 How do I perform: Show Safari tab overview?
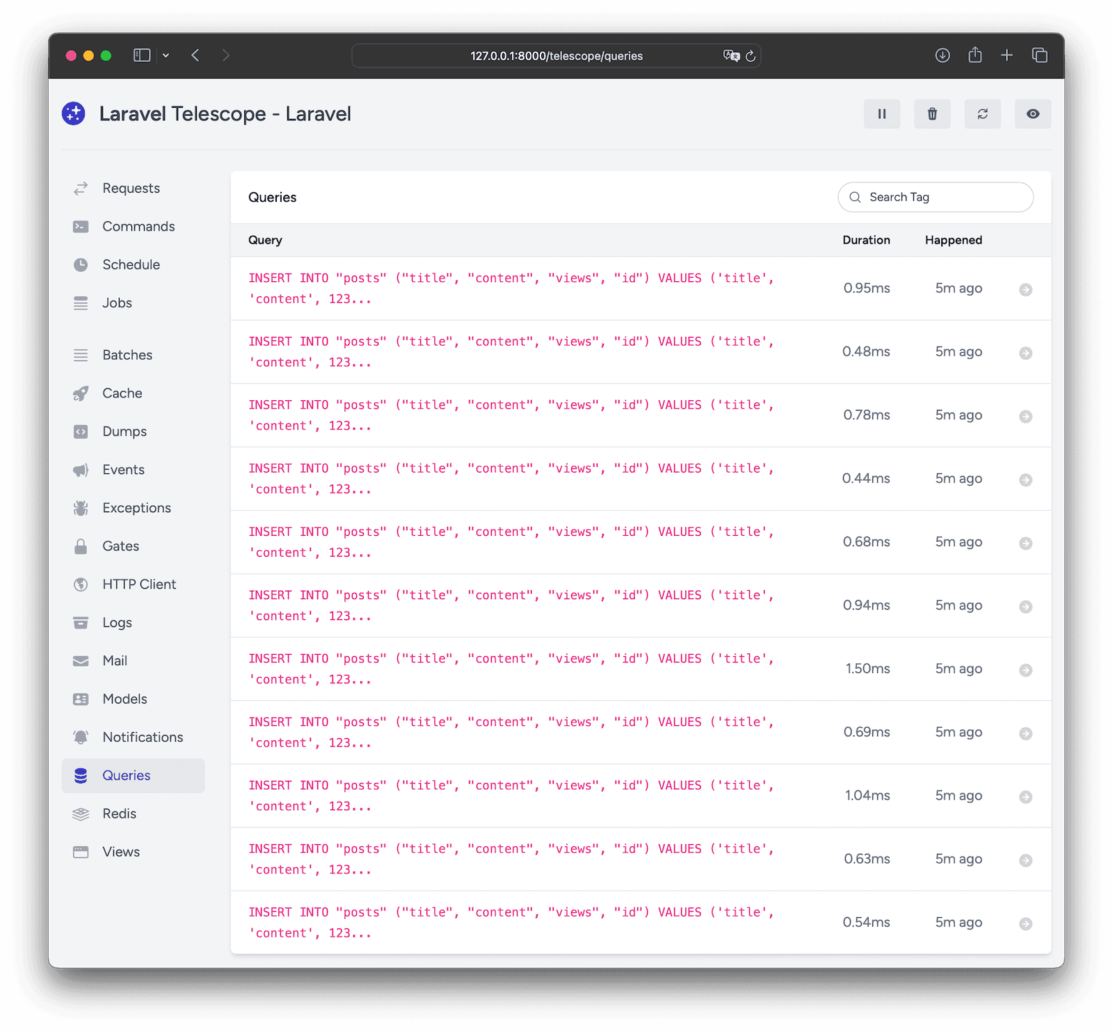pos(1039,55)
